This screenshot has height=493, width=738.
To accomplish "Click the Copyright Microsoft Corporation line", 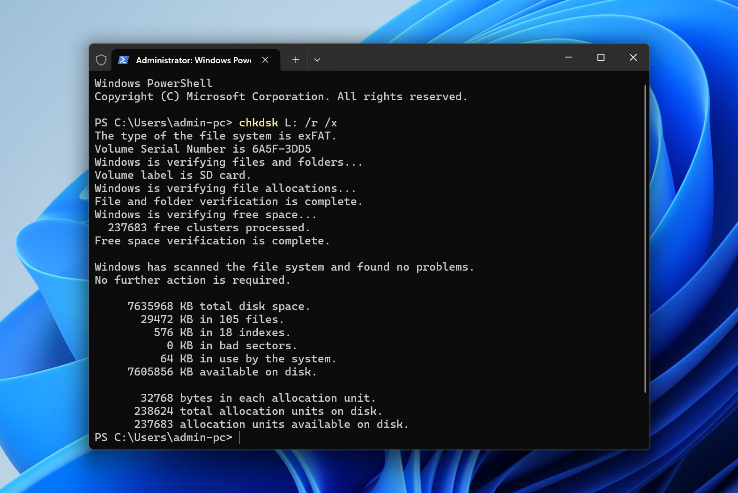I will tap(281, 96).
